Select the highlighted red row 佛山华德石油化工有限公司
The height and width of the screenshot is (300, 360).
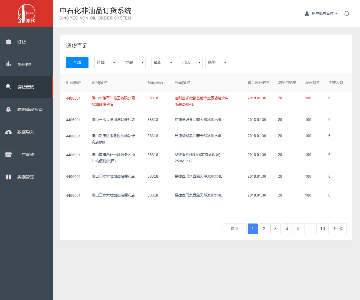pyautogui.click(x=113, y=101)
